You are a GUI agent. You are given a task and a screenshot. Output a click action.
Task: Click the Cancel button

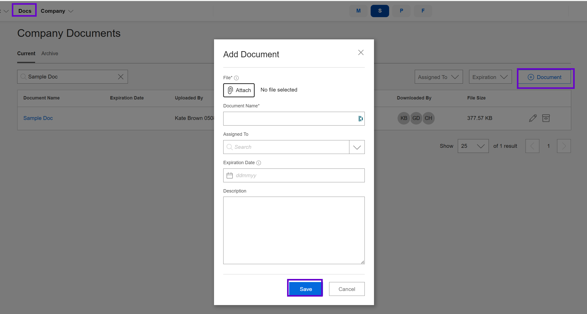point(347,289)
